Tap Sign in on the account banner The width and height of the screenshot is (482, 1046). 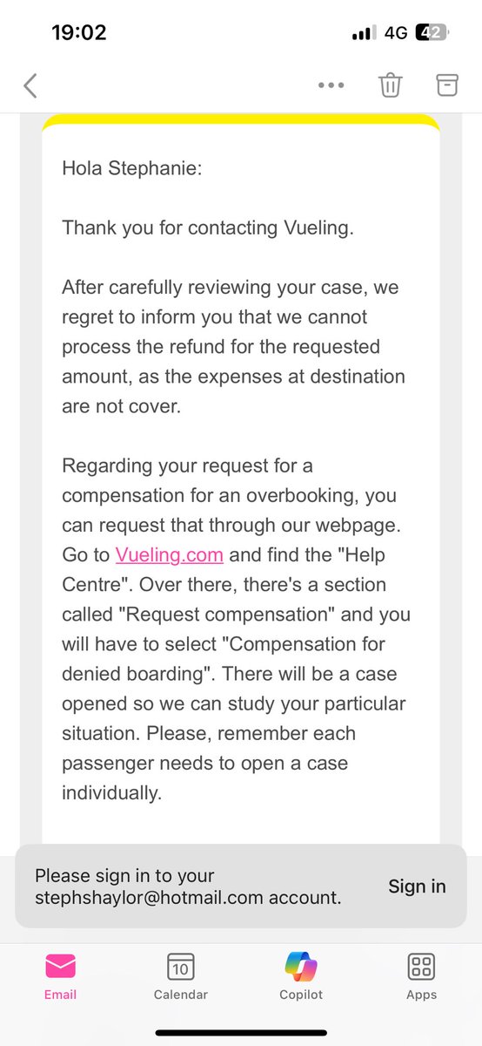417,886
